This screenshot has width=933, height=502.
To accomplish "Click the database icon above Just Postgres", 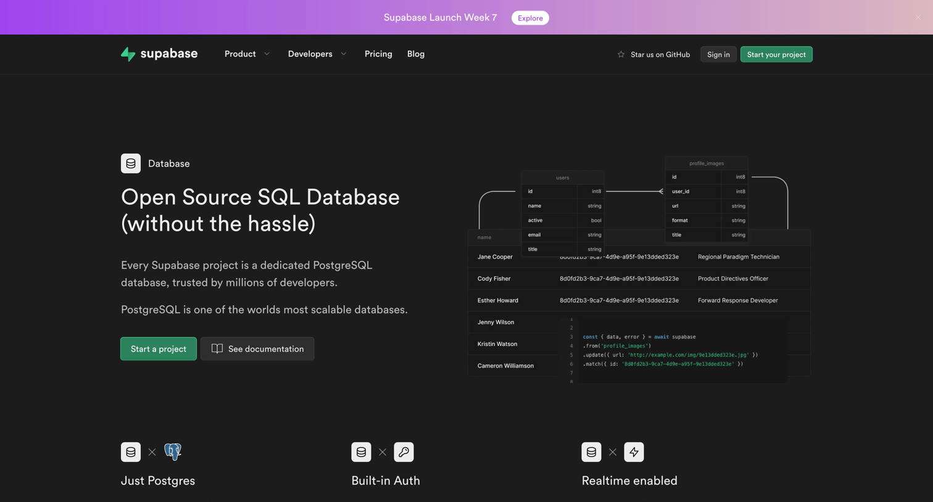I will pyautogui.click(x=131, y=452).
